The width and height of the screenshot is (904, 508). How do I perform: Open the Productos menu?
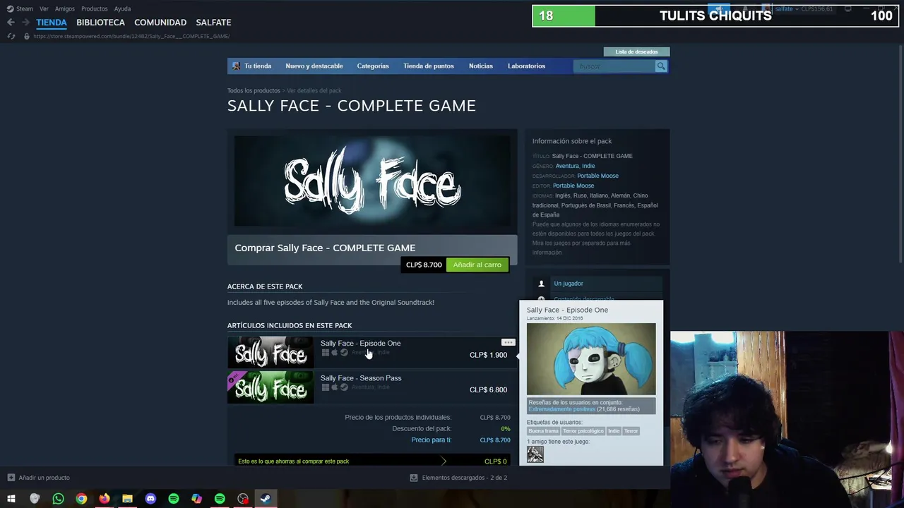[x=95, y=8]
